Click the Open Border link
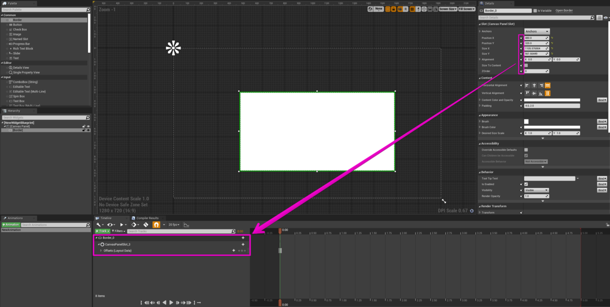The width and height of the screenshot is (610, 307). tap(564, 10)
